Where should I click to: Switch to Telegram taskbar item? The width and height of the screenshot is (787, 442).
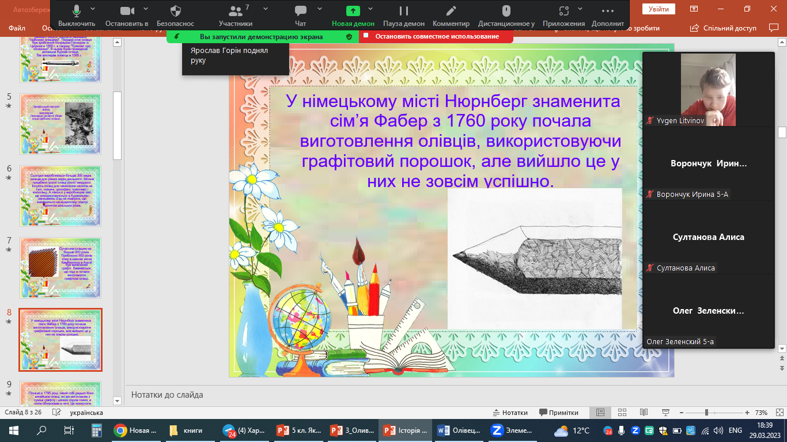244,430
